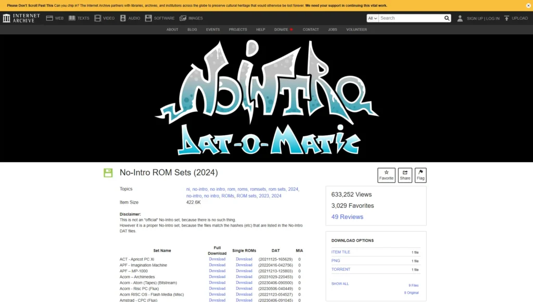Image resolution: width=533 pixels, height=302 pixels.
Task: Expand SHOW ALL download options
Action: [x=340, y=284]
